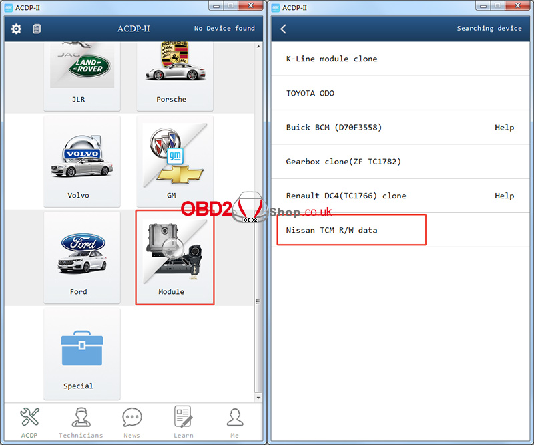Click the scroll down arrow of brand list
This screenshot has height=445, width=534.
[x=258, y=398]
